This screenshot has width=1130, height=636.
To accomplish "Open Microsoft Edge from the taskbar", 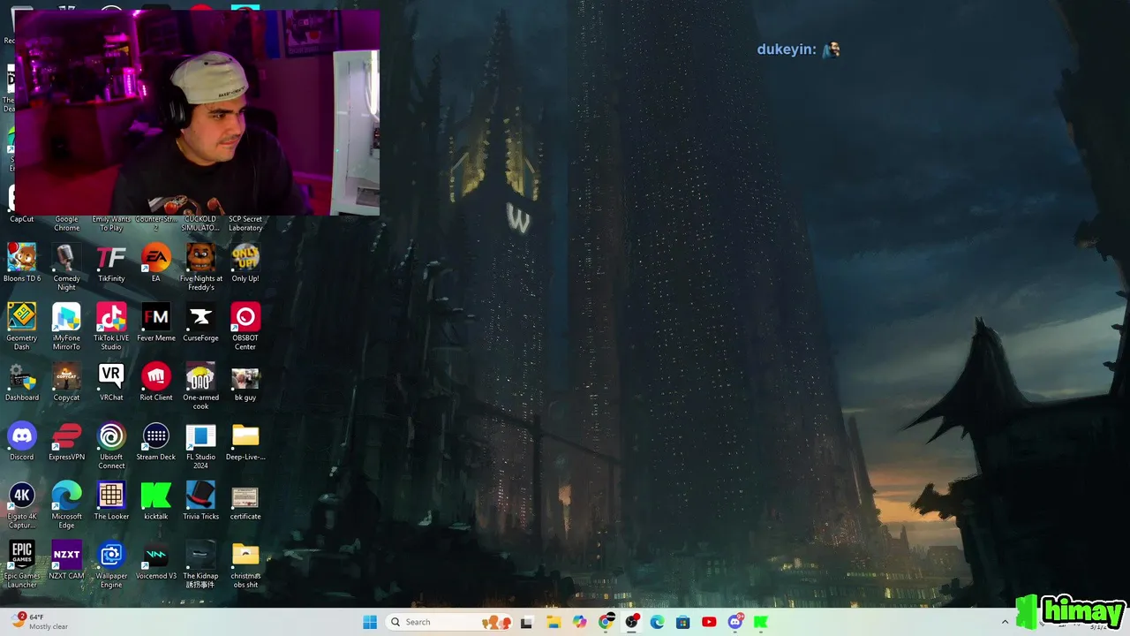I will [x=657, y=622].
